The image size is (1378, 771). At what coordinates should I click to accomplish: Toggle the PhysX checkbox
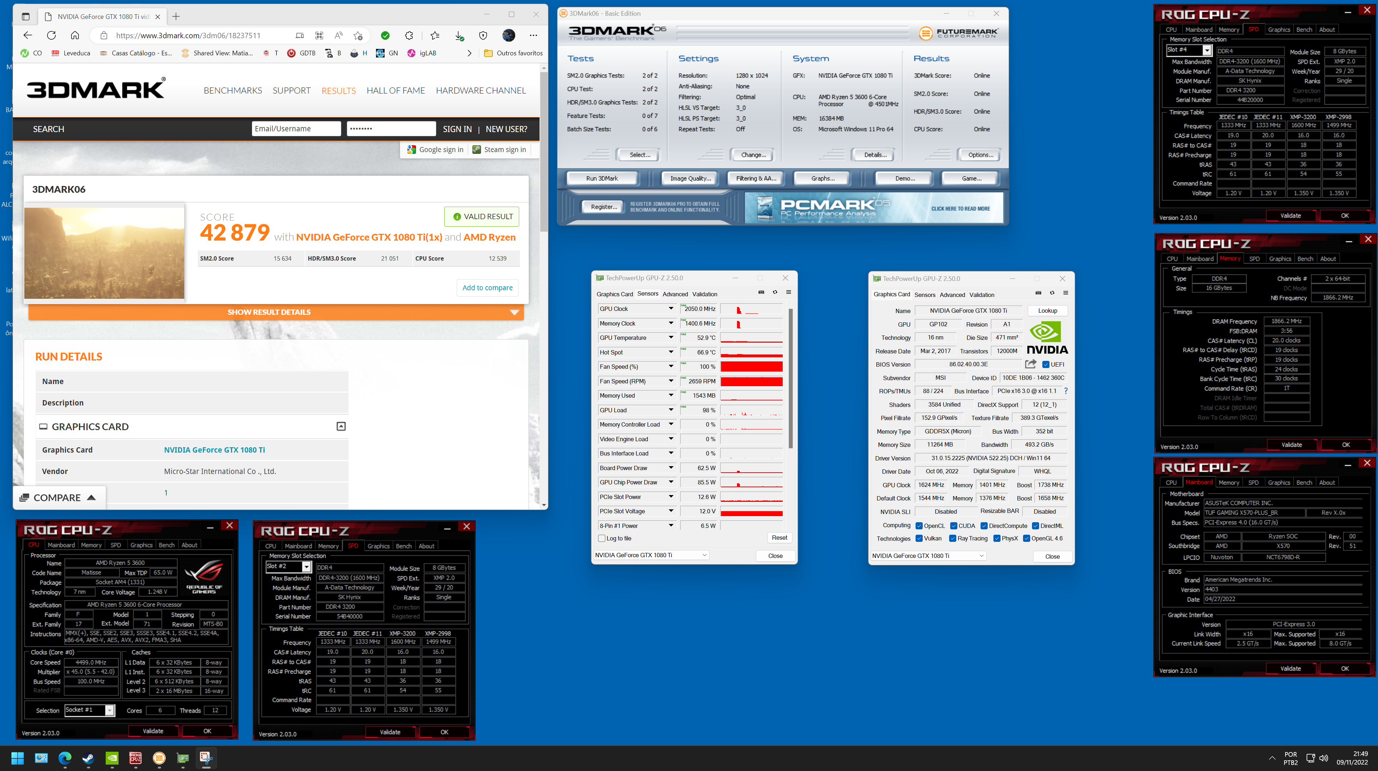pyautogui.click(x=997, y=538)
